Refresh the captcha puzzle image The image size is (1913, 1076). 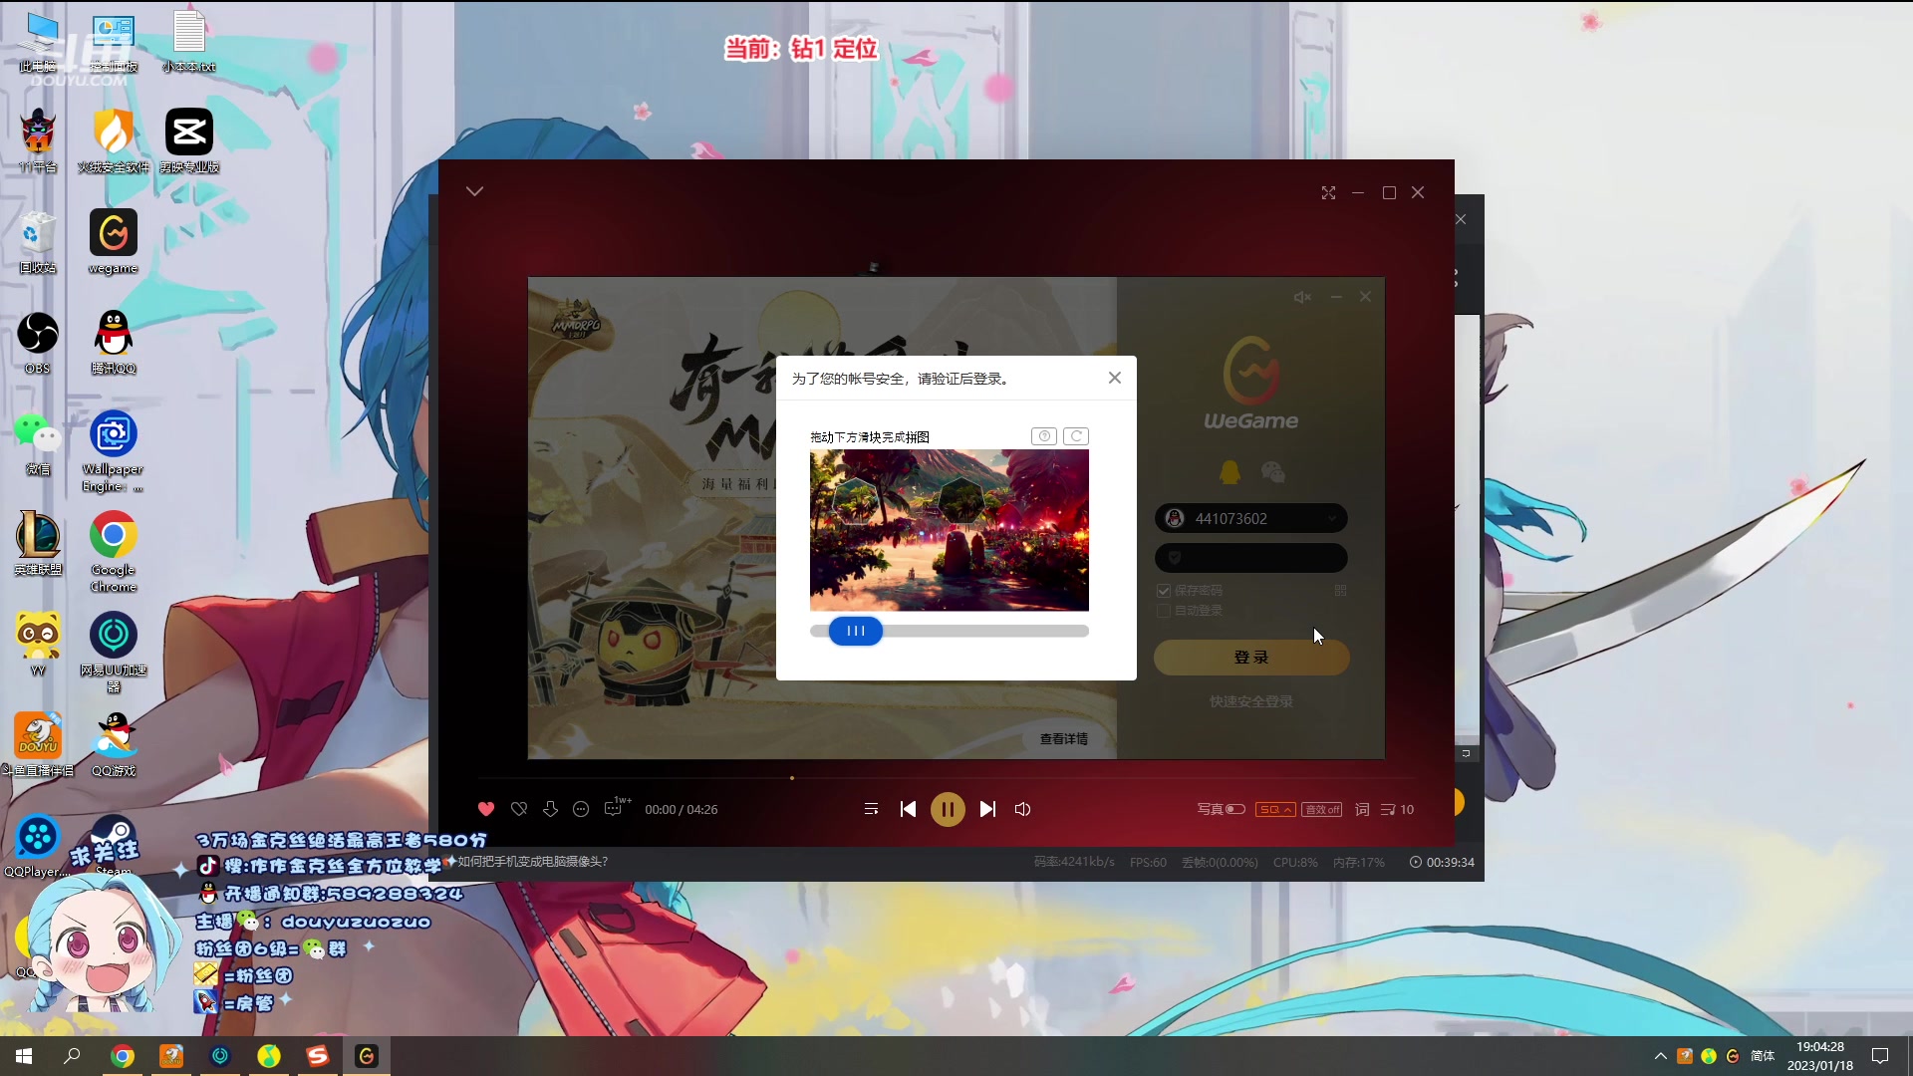[1076, 436]
